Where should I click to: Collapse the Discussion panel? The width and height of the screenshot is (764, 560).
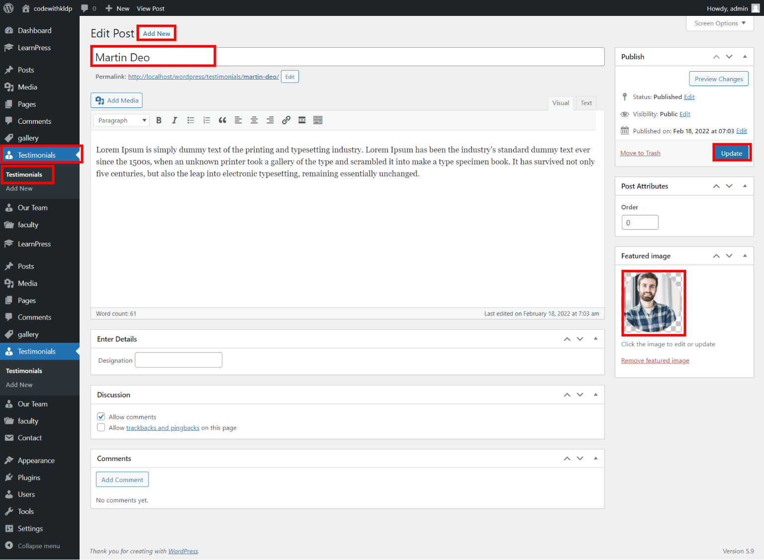click(x=595, y=395)
